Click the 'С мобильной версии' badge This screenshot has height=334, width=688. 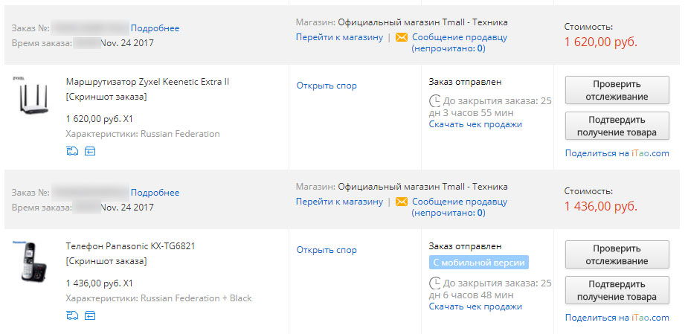(479, 263)
